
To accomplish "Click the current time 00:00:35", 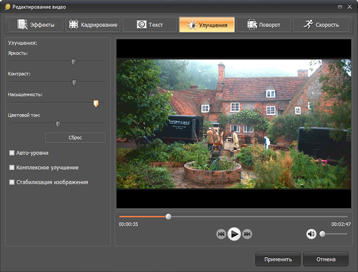I will [128, 224].
